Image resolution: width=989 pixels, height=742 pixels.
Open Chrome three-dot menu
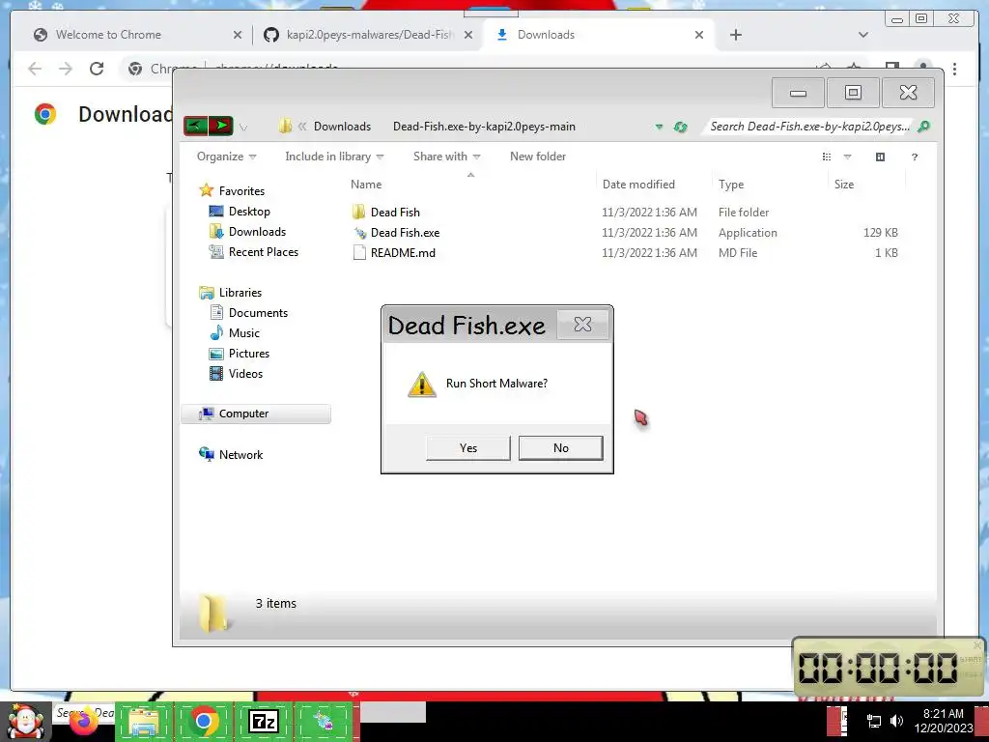pyautogui.click(x=954, y=69)
